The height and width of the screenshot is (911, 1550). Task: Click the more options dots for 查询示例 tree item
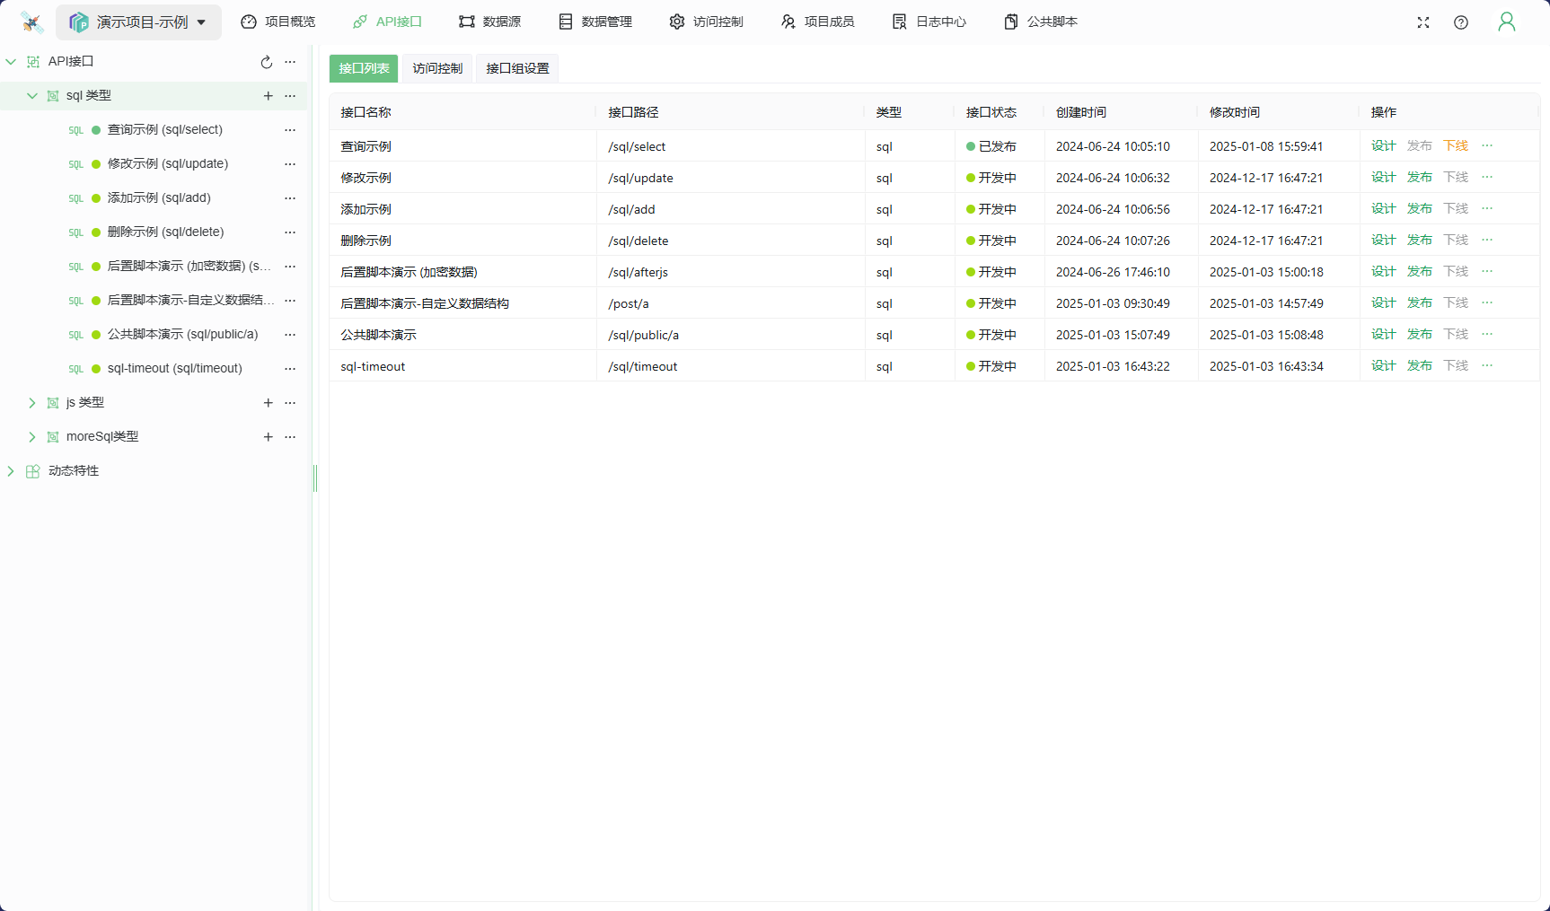click(290, 130)
